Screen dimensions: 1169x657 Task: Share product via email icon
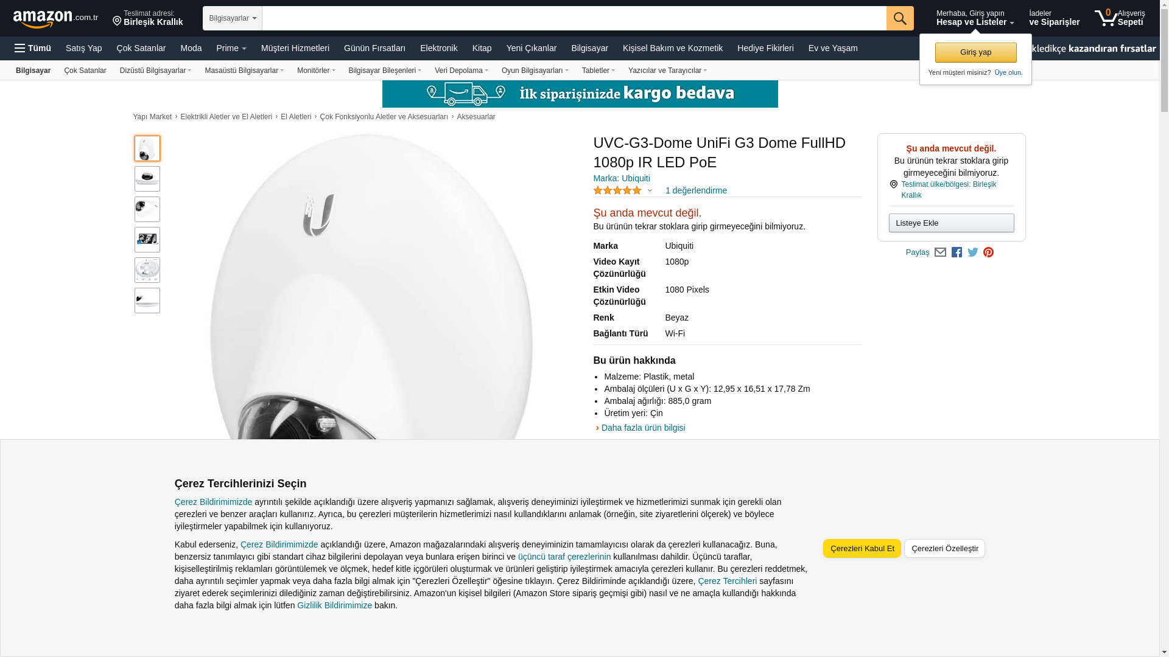click(x=940, y=252)
